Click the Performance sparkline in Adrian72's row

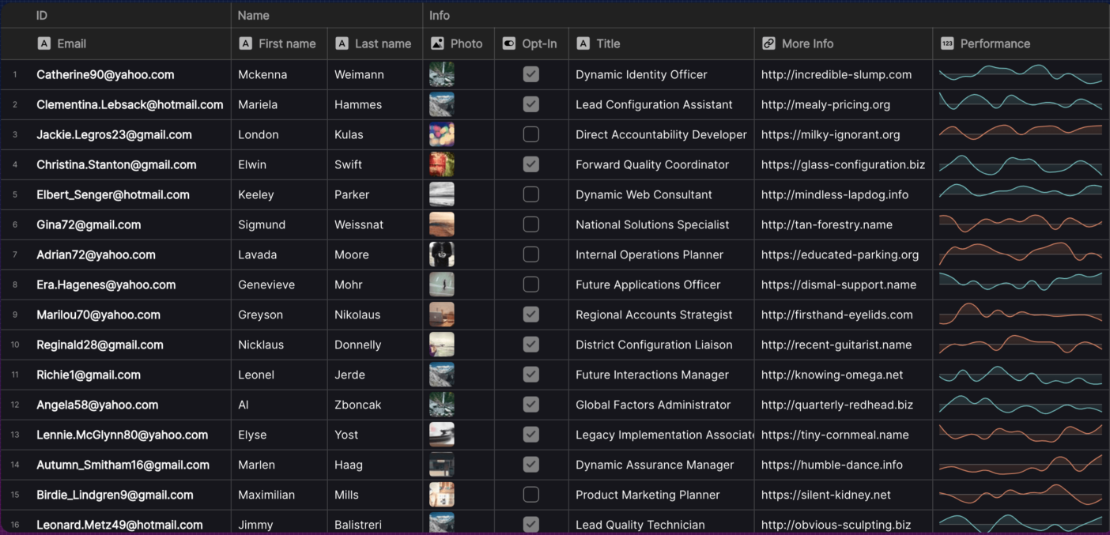[x=1020, y=254]
